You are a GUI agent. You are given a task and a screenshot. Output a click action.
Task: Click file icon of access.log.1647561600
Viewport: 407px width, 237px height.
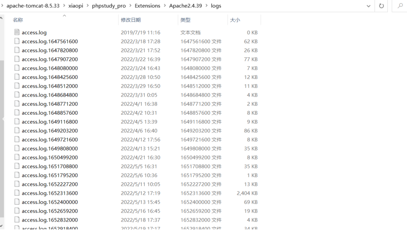tap(17, 41)
